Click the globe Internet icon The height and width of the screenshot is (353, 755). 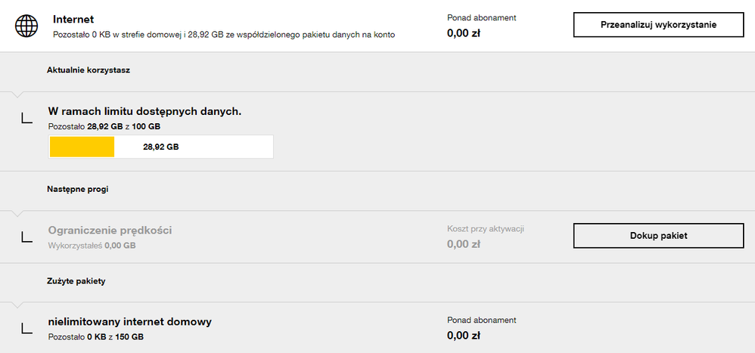[26, 26]
